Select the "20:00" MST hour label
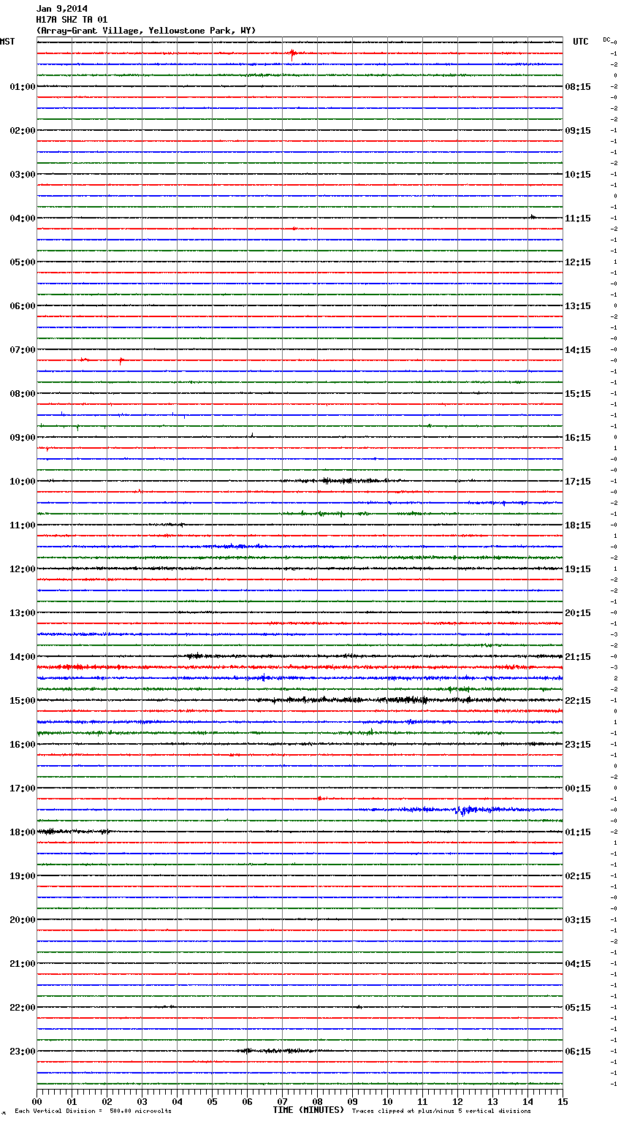Image resolution: width=621 pixels, height=1121 pixels. [23, 920]
